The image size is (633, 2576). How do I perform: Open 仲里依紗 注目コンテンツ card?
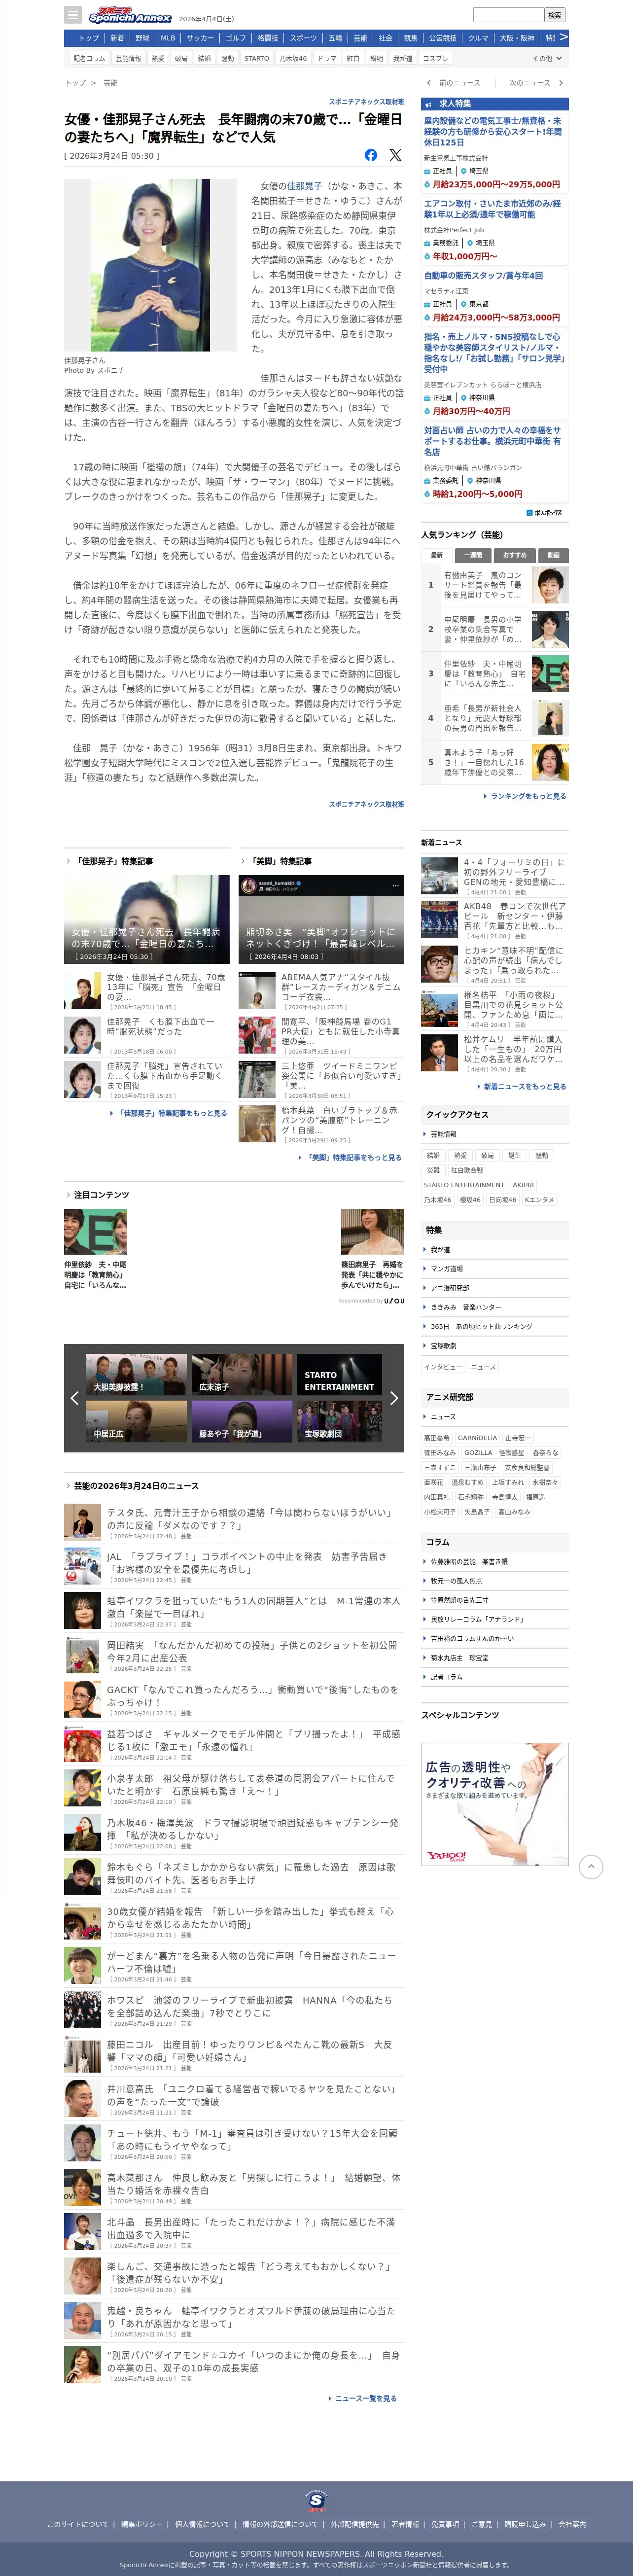click(x=96, y=1248)
